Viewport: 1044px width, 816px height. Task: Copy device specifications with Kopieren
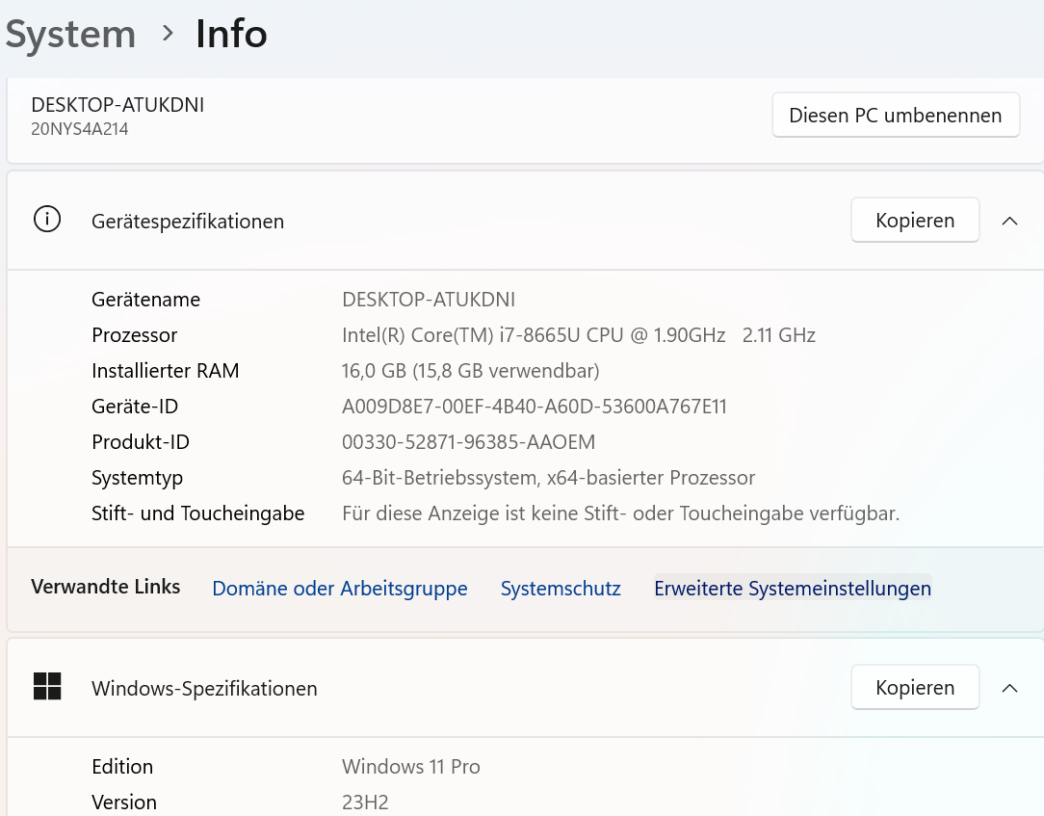click(915, 220)
